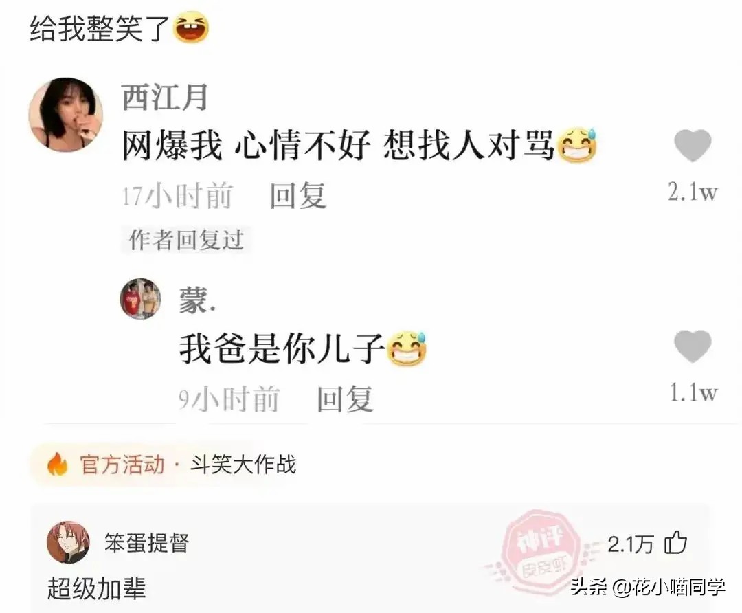Like 西江月's comment with the heart icon
Viewport: 742px width, 613px height.
pyautogui.click(x=693, y=145)
